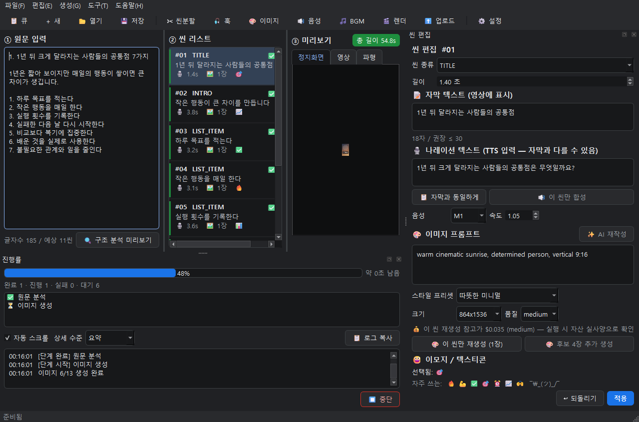Click the 48% progress bar
This screenshot has height=422, width=639.
point(183,273)
